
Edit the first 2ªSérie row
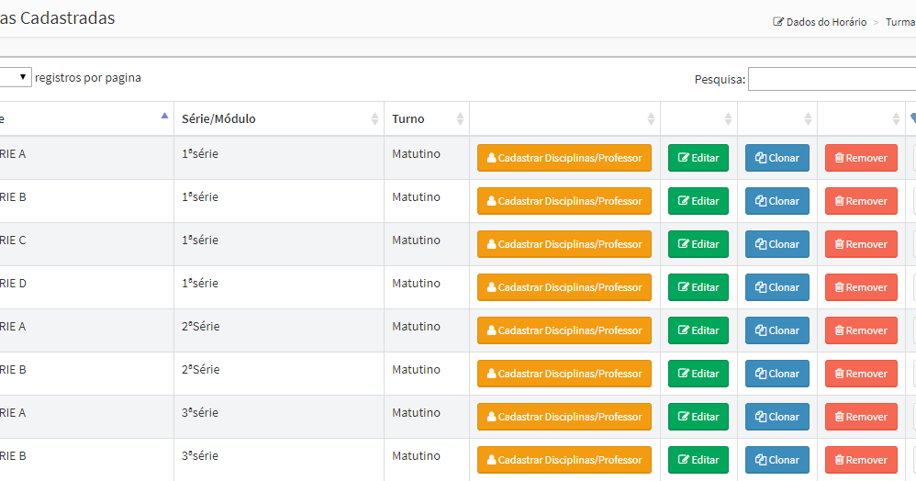[x=698, y=330]
